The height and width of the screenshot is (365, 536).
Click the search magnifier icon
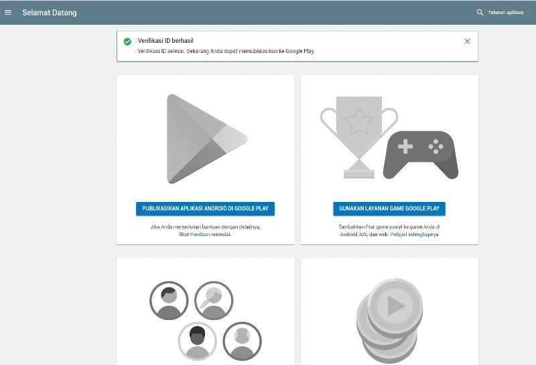(x=480, y=12)
